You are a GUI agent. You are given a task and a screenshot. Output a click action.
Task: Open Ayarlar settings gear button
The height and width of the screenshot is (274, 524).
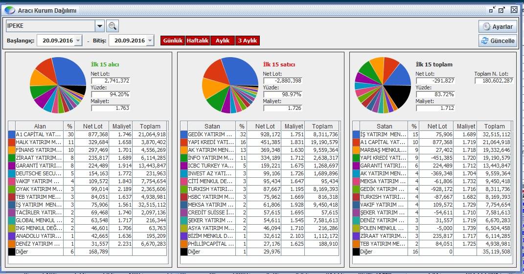pos(498,26)
